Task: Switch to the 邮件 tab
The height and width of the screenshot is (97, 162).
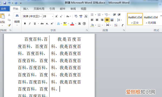Action: (x=63, y=9)
